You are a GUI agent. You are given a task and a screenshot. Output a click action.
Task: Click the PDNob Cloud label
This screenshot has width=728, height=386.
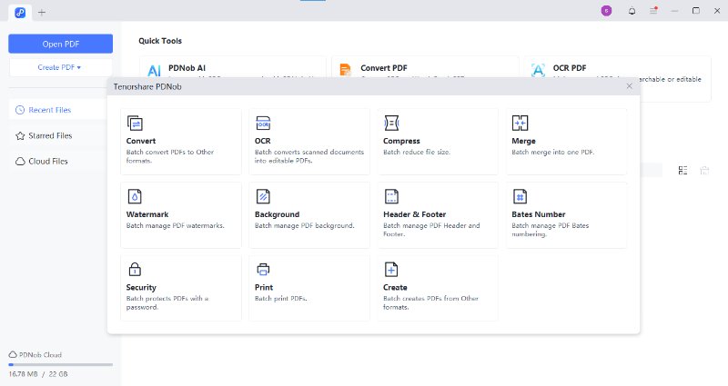point(40,355)
